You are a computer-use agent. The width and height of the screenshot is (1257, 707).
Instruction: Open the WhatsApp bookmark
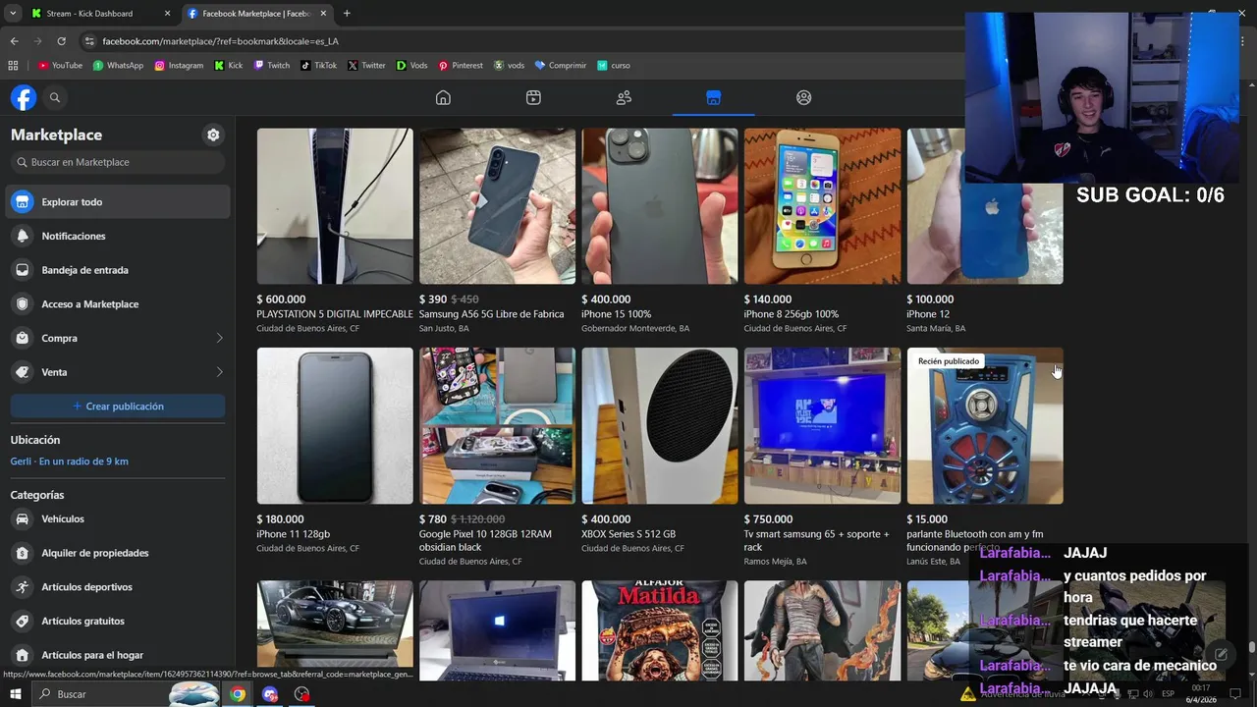click(x=118, y=66)
